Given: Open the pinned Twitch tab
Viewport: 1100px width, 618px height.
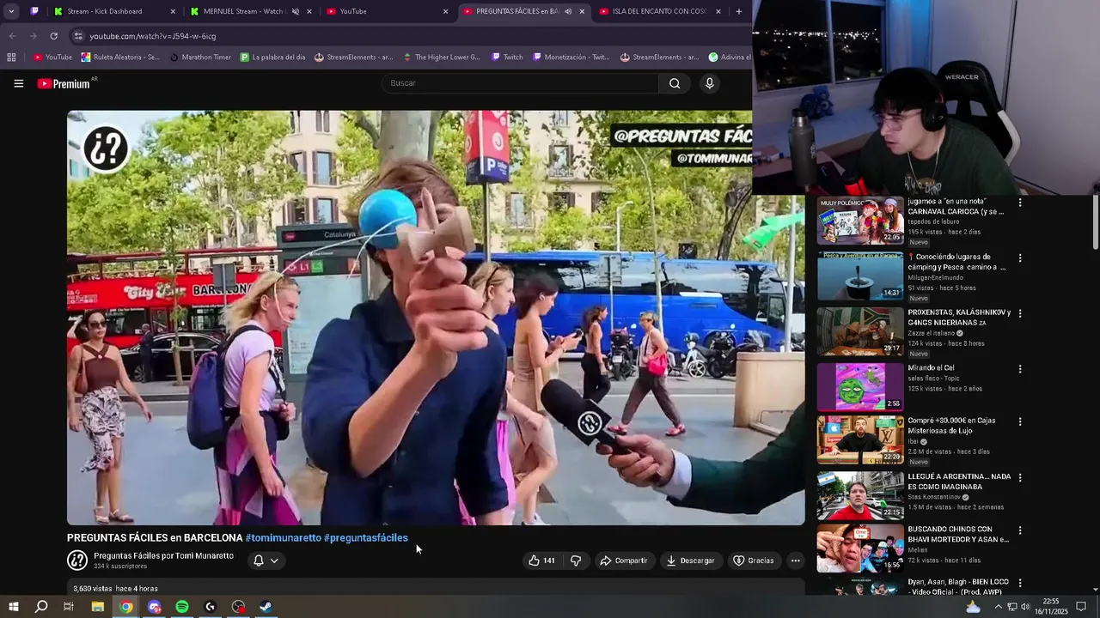Looking at the screenshot, I should (x=34, y=11).
